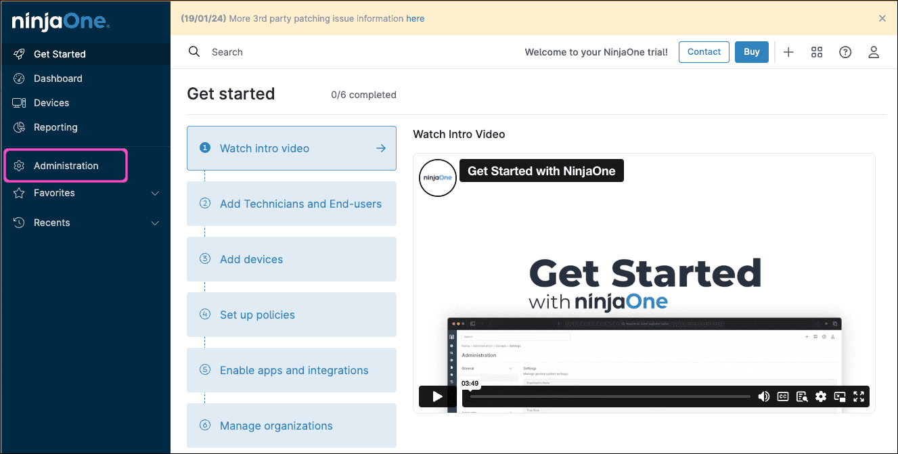Enter fullscreen video mode
The height and width of the screenshot is (454, 898).
point(859,396)
